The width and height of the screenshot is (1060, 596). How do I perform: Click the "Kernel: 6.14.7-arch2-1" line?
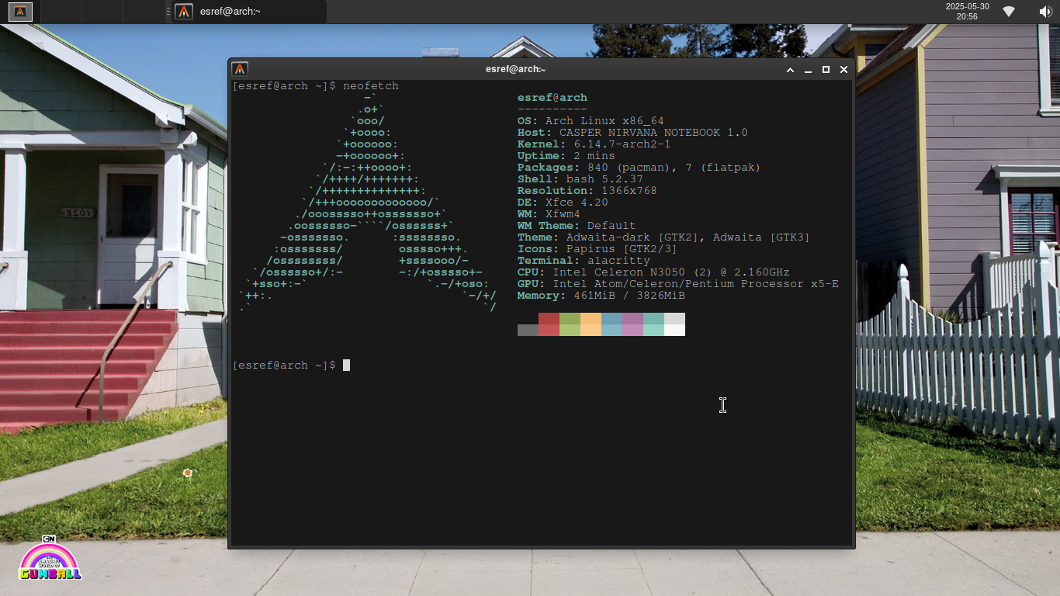[x=594, y=144]
